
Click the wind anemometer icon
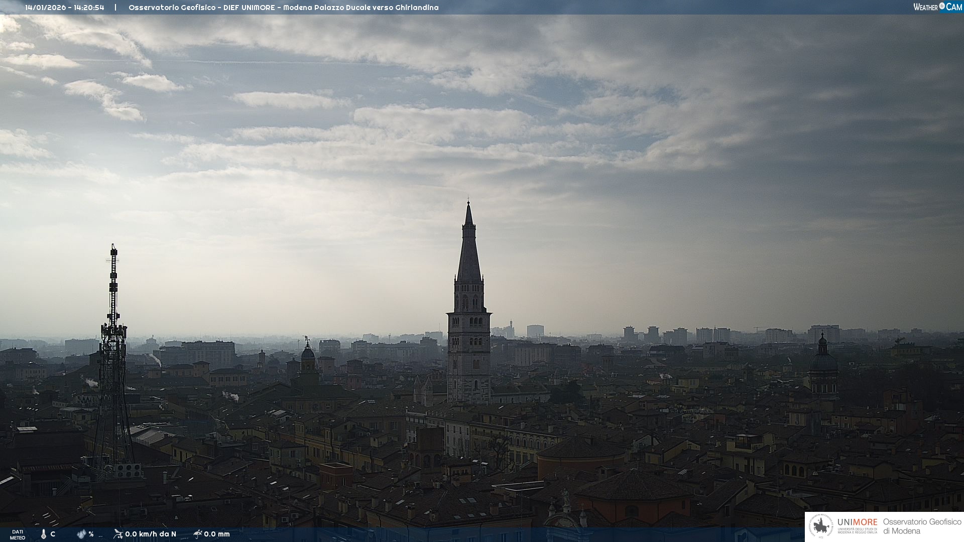pyautogui.click(x=118, y=534)
